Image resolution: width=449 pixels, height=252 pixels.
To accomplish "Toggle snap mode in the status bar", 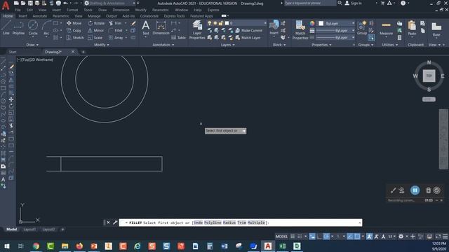I will tap(300, 237).
